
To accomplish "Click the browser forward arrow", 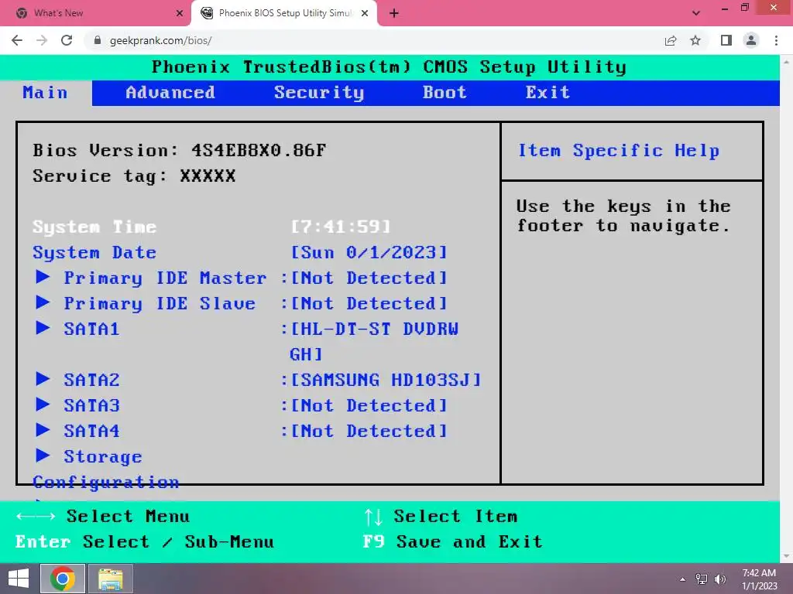I will click(x=42, y=40).
